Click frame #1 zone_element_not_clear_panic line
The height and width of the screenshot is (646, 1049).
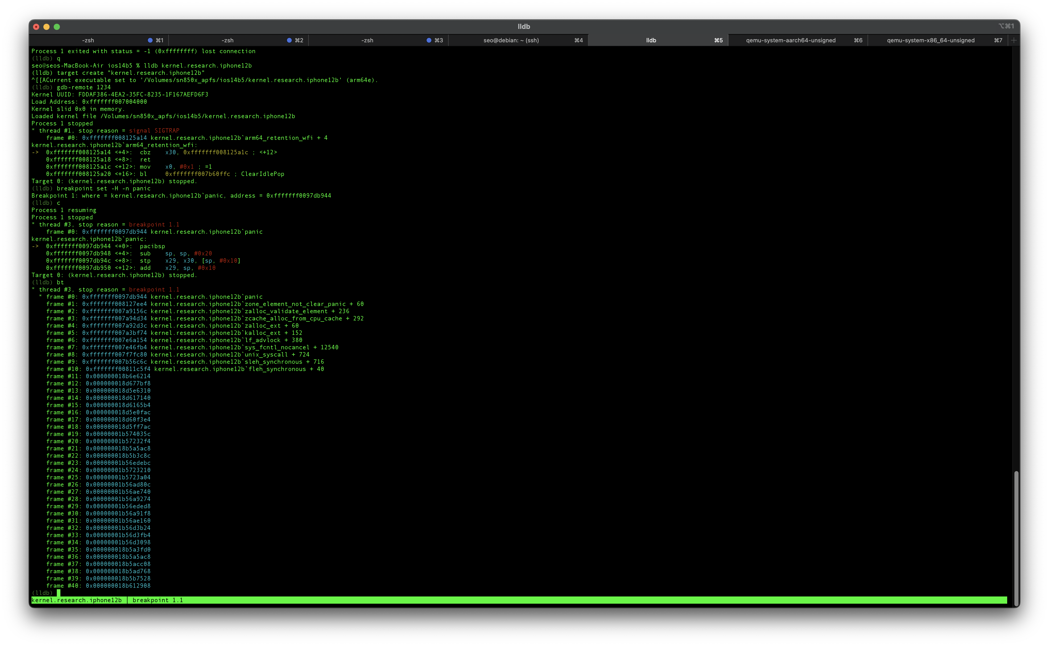click(x=205, y=304)
